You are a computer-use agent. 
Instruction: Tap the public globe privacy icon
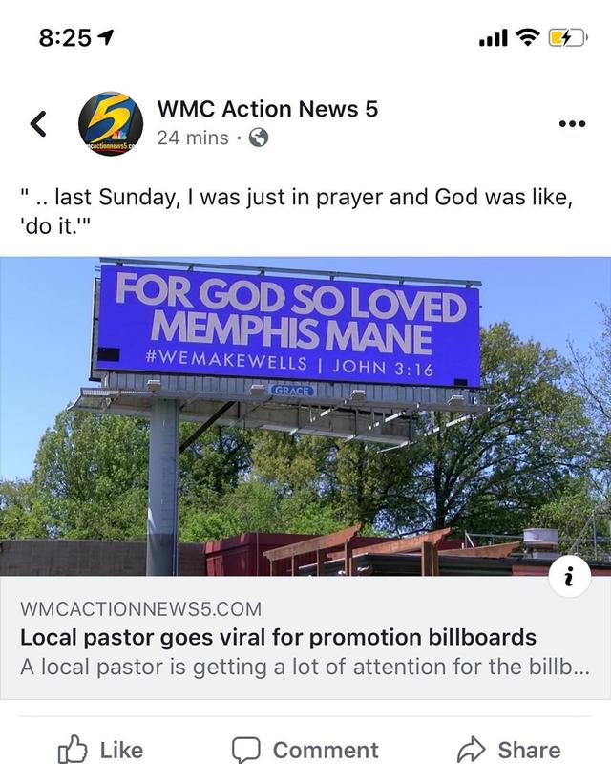pyautogui.click(x=258, y=138)
